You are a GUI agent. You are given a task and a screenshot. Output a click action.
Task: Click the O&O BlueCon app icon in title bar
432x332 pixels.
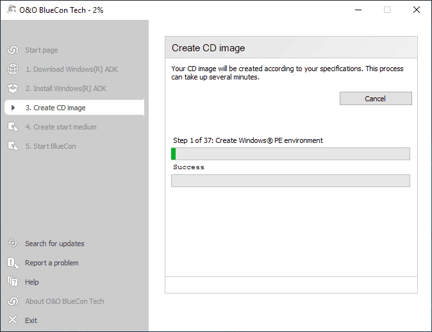tap(11, 10)
